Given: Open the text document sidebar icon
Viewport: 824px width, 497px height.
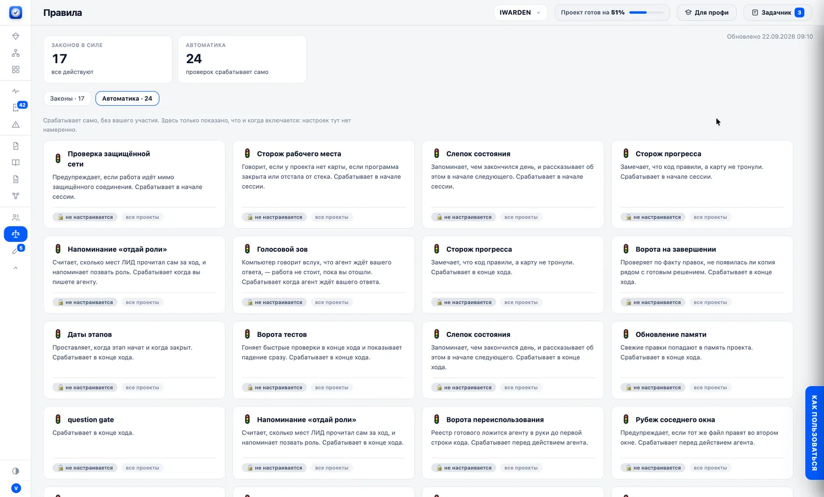Looking at the screenshot, I should click(15, 179).
